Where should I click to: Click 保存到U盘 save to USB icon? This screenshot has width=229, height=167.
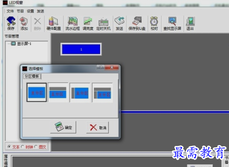[x=137, y=23]
